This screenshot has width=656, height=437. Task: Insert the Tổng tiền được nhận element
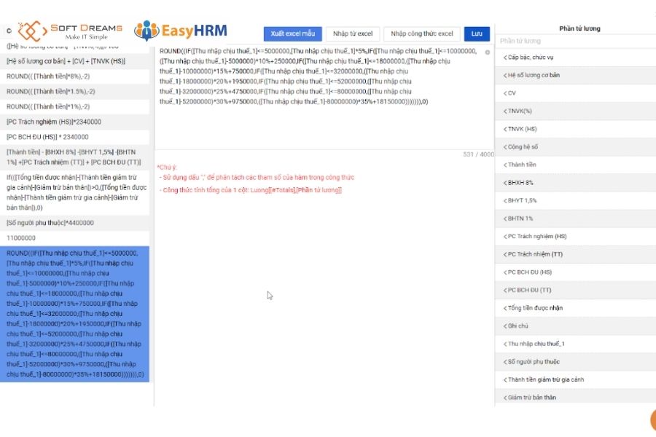[576, 308]
